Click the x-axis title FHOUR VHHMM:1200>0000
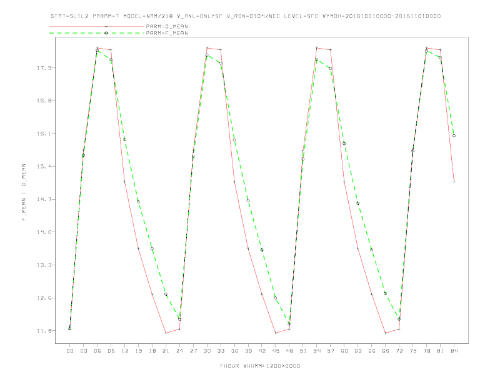The height and width of the screenshot is (382, 495). [x=260, y=366]
